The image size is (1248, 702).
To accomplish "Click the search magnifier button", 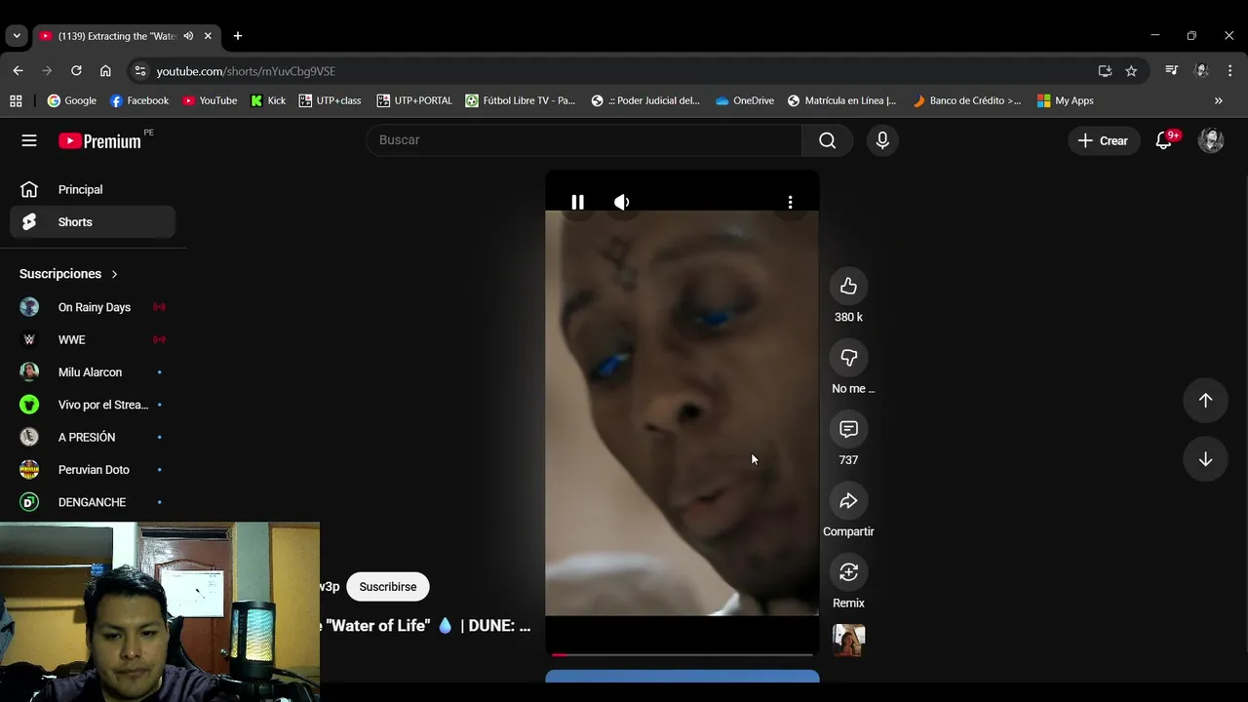I will [x=827, y=140].
